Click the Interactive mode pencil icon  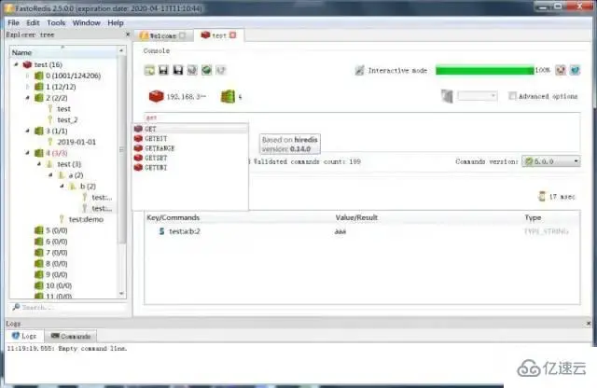pos(360,70)
